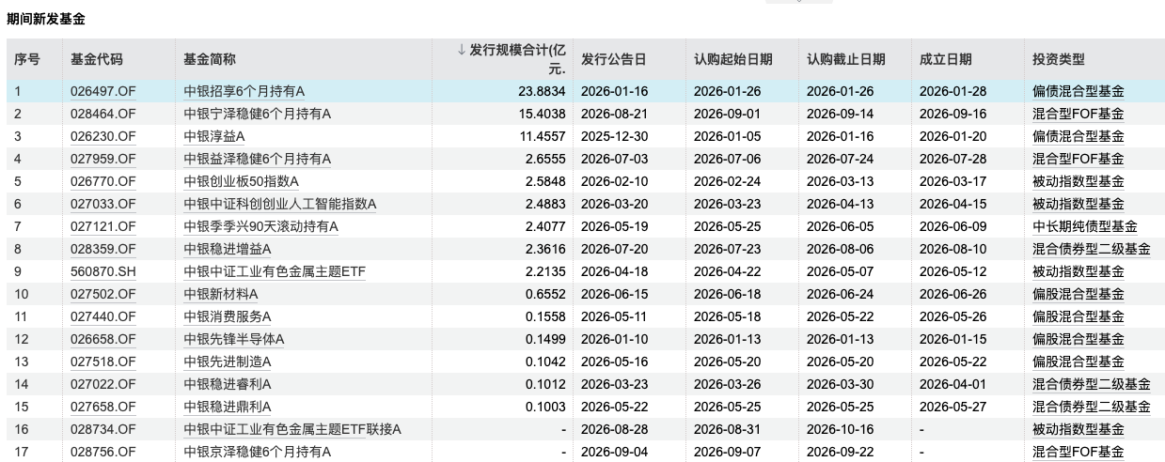Open fund code 027518.OF link
The image size is (1165, 462).
102,362
